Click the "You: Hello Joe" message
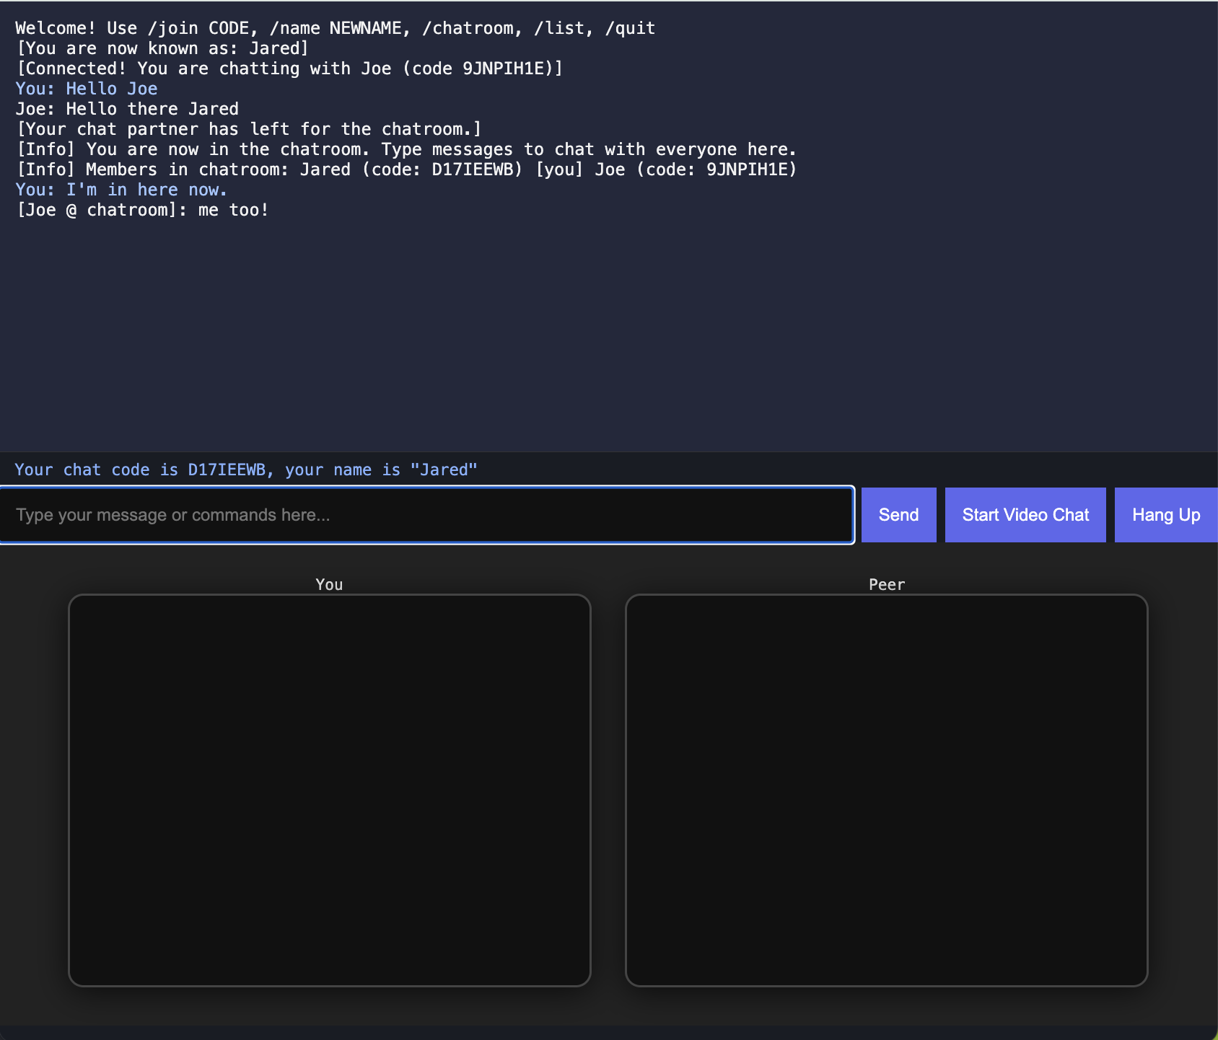 (x=87, y=89)
